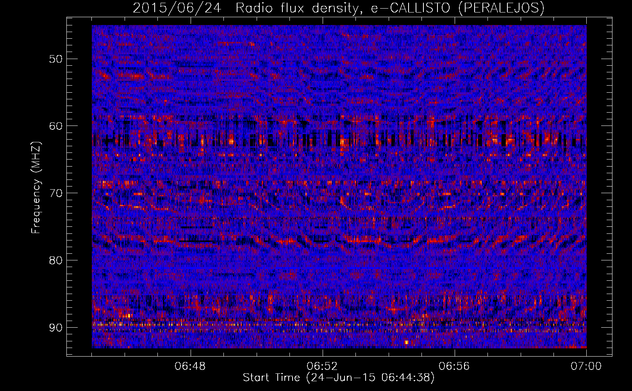Image resolution: width=632 pixels, height=391 pixels.
Task: Click the 06:52 time axis label
Action: (322, 366)
